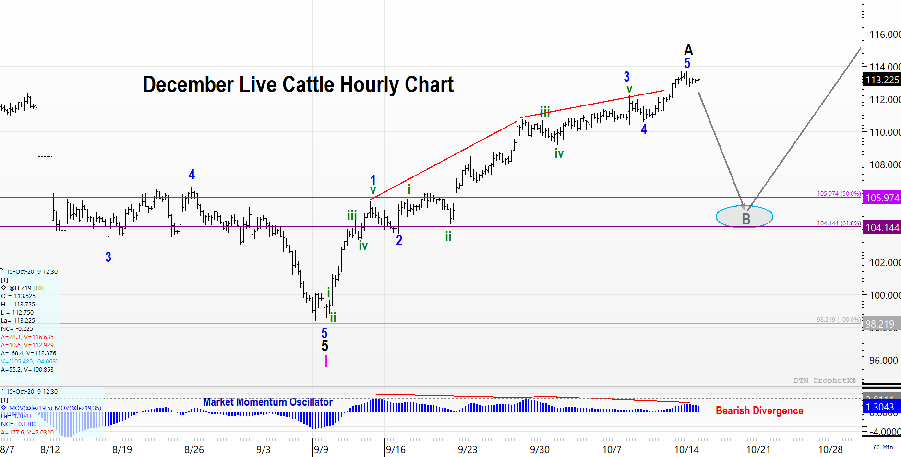901x457 pixels.
Task: Click the 9/16 date axis label
Action: coord(396,450)
